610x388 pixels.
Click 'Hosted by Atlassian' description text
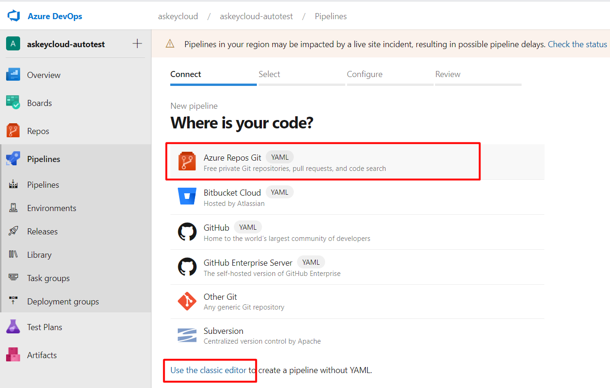pos(234,204)
